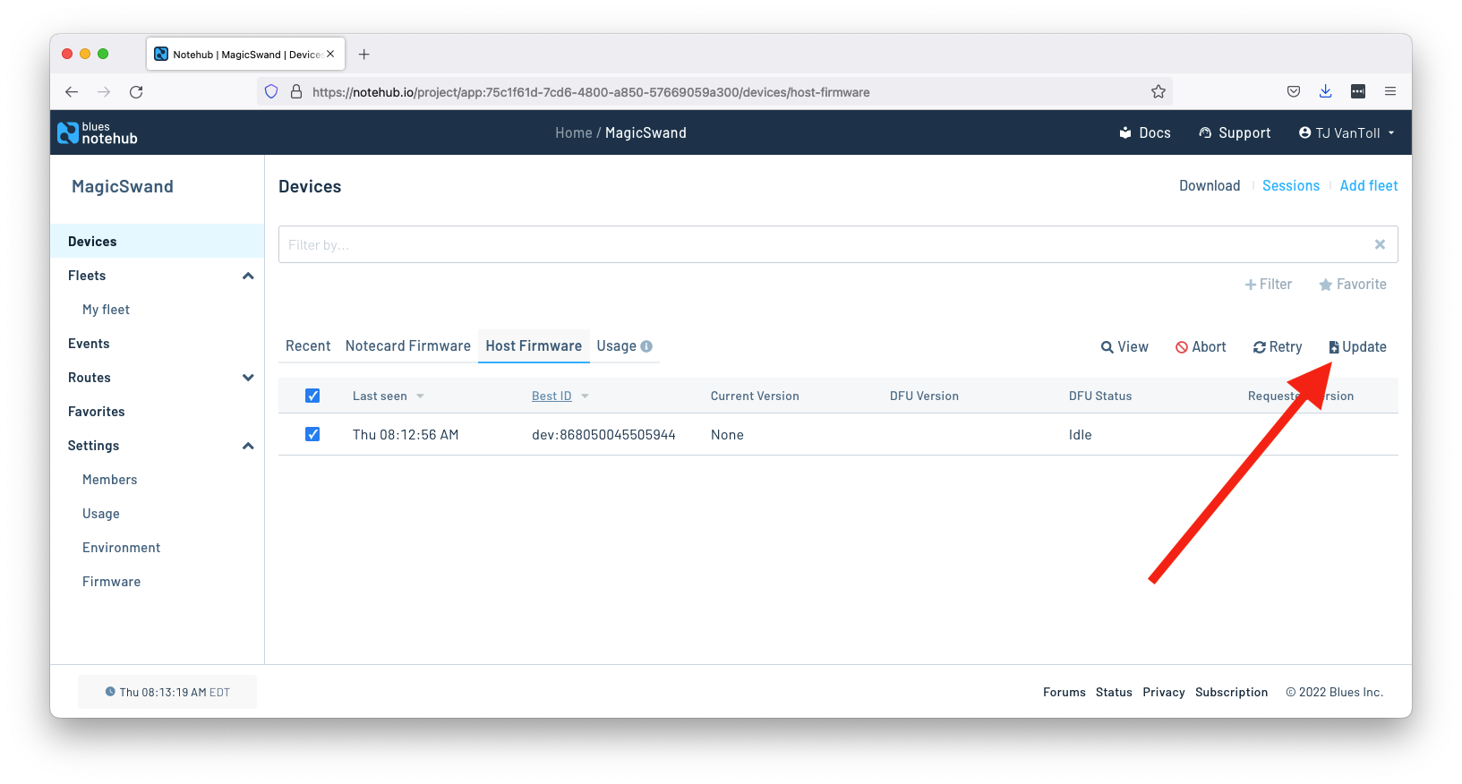The height and width of the screenshot is (784, 1462).
Task: Collapse the Fleets sidebar section chevron
Action: click(248, 276)
